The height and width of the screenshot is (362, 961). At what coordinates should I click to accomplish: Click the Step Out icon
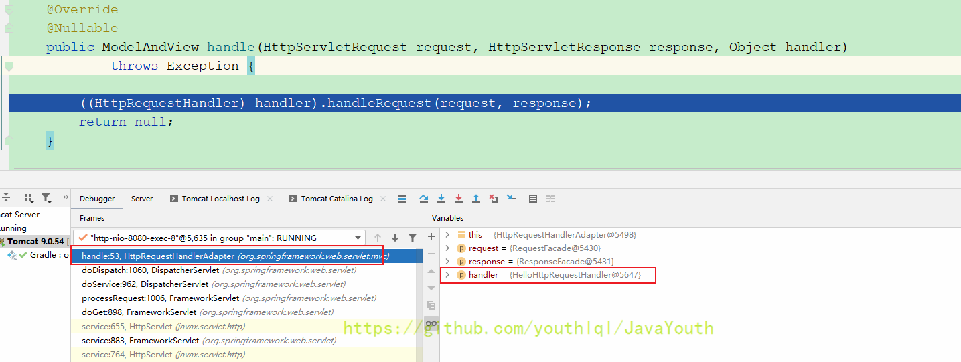[x=476, y=199]
